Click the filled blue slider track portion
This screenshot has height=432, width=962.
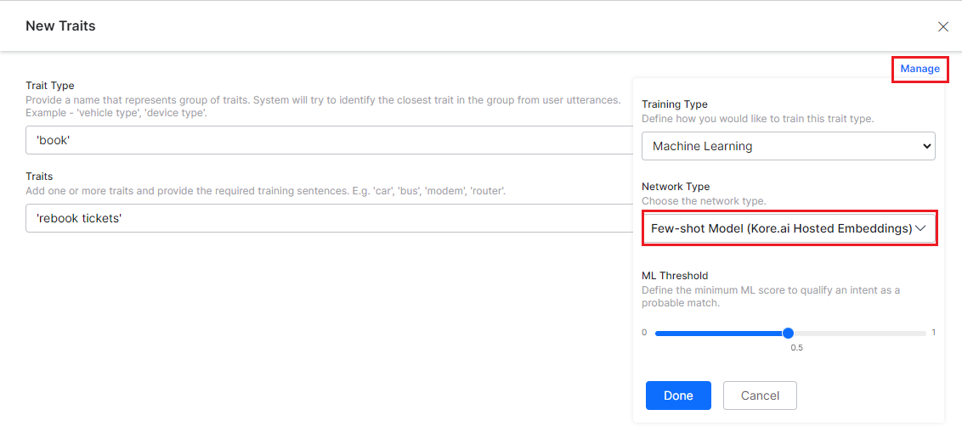click(x=721, y=334)
